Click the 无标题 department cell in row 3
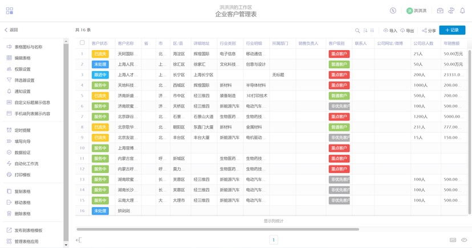 click(278, 75)
